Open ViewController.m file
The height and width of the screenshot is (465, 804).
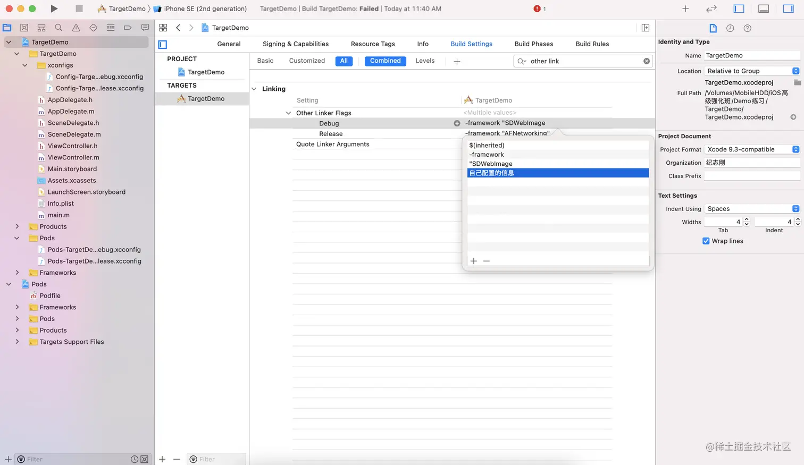click(73, 157)
